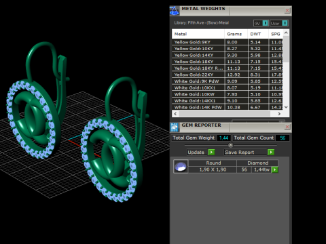Select the Yellow Gold:9KY row
Screen dimensions: 326x244
228,42
